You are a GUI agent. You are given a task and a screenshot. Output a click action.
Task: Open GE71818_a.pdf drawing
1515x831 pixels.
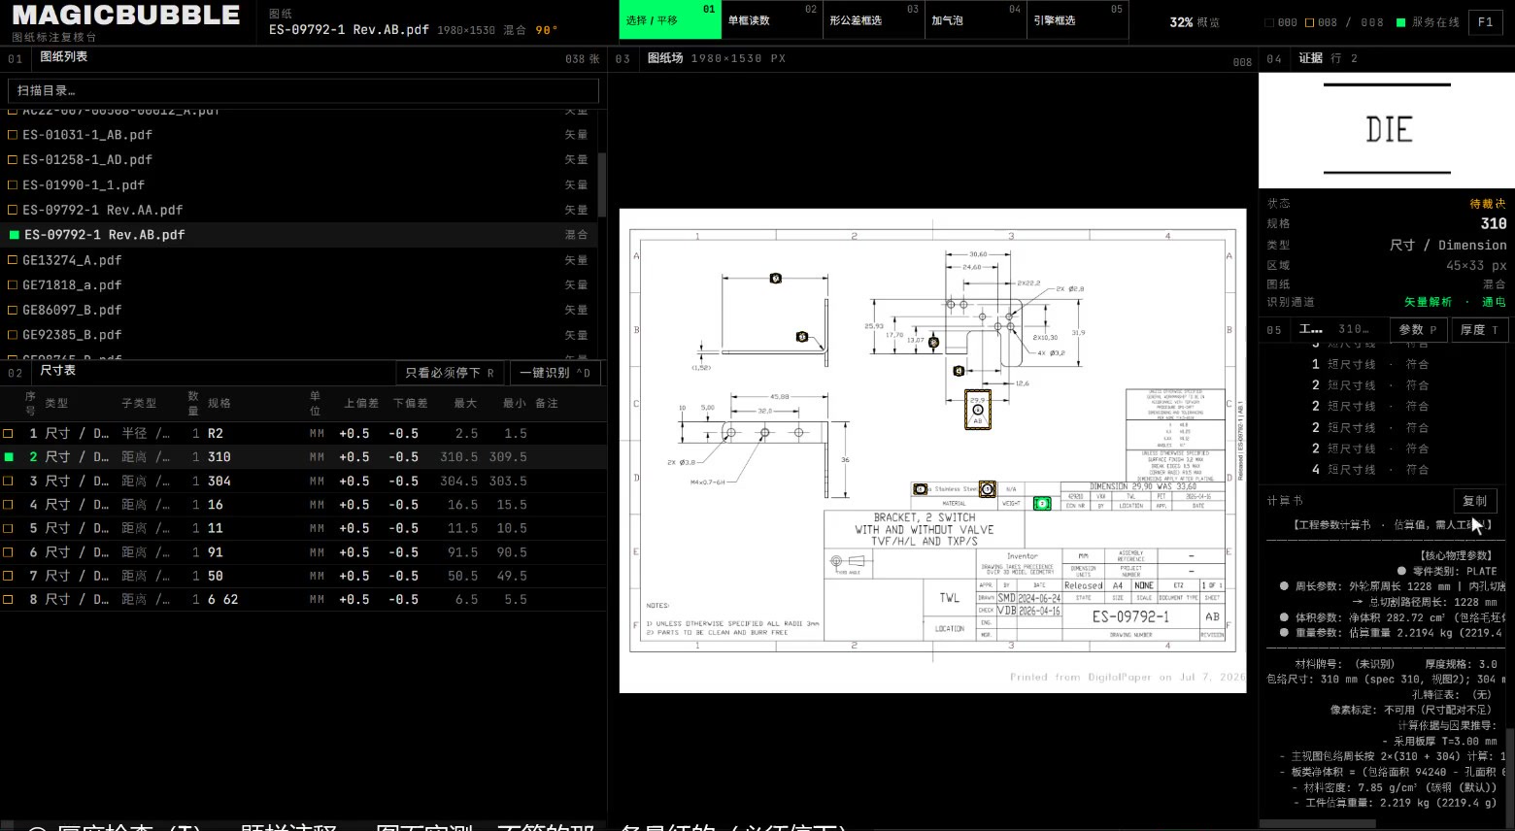299,284
